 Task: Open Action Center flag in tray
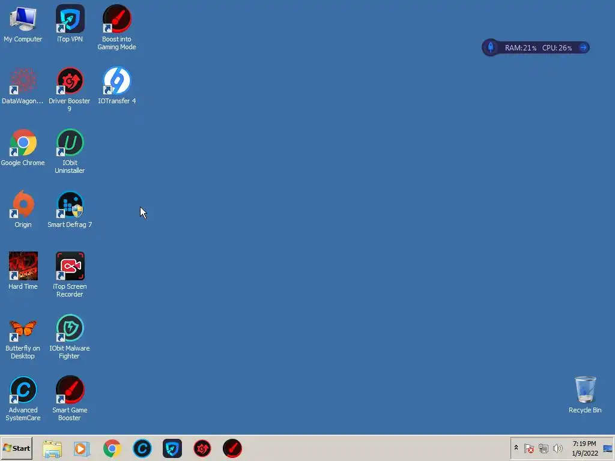click(x=529, y=448)
